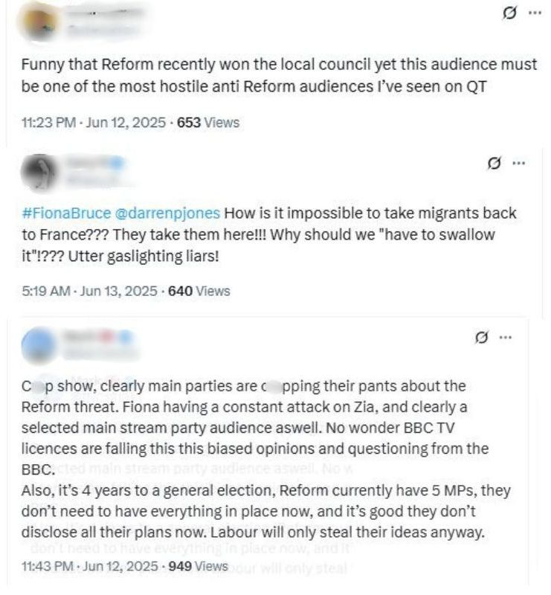Image resolution: width=551 pixels, height=595 pixels.
Task: Click the Grok icon on the BBC licences post
Action: pos(482,338)
